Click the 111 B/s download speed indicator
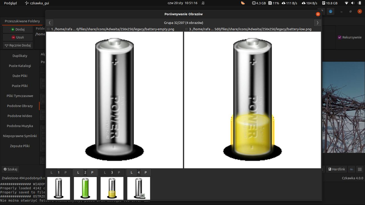This screenshot has width=365, height=205. pos(289,3)
